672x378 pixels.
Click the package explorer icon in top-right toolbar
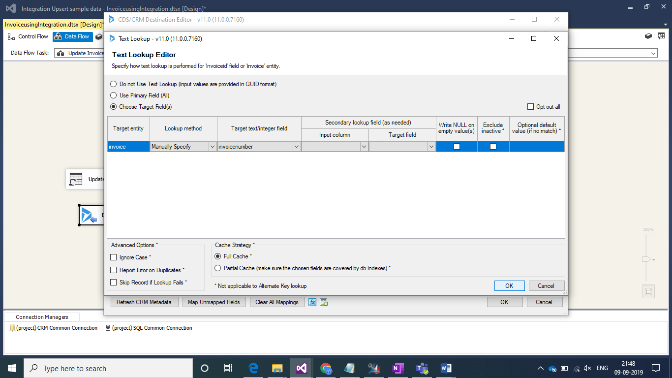coord(649,36)
